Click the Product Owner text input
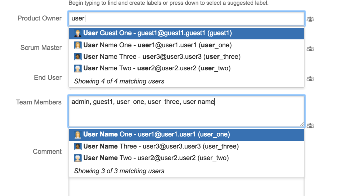The width and height of the screenshot is (344, 196). (x=186, y=19)
